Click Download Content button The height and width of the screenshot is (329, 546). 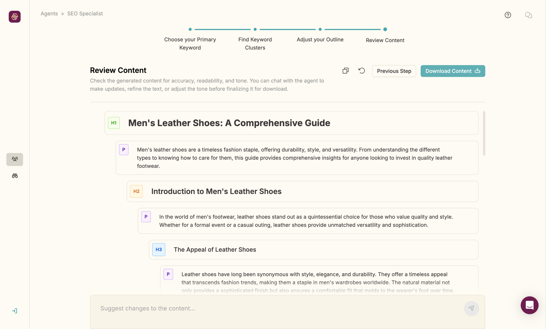tap(452, 71)
